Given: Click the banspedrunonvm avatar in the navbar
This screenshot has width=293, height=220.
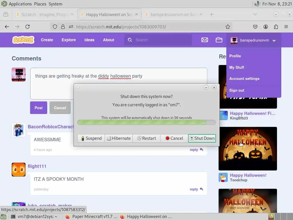Looking at the screenshot, I should (234, 40).
